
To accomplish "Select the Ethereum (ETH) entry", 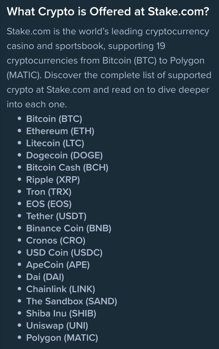I will pos(60,131).
